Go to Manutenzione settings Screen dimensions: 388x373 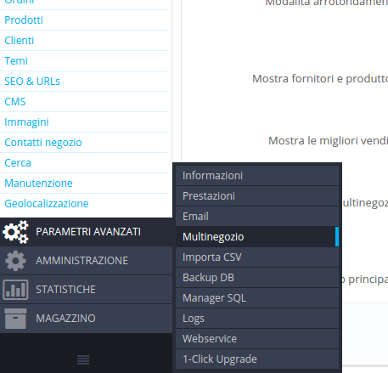(38, 184)
